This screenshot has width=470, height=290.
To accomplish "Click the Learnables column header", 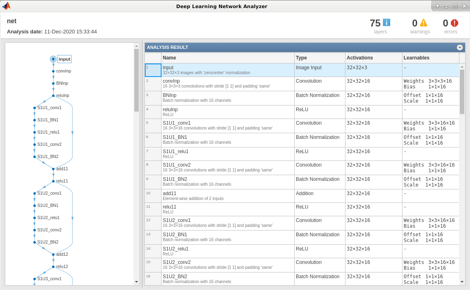I will click(431, 58).
